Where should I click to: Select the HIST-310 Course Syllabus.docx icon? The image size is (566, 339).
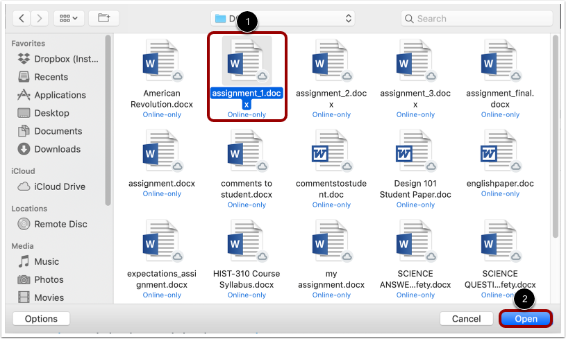(x=247, y=241)
